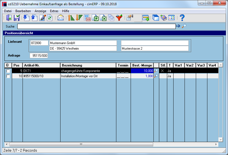Tick the Ü checkbox for position 10
Screen dimensions: 228x155
8,76
